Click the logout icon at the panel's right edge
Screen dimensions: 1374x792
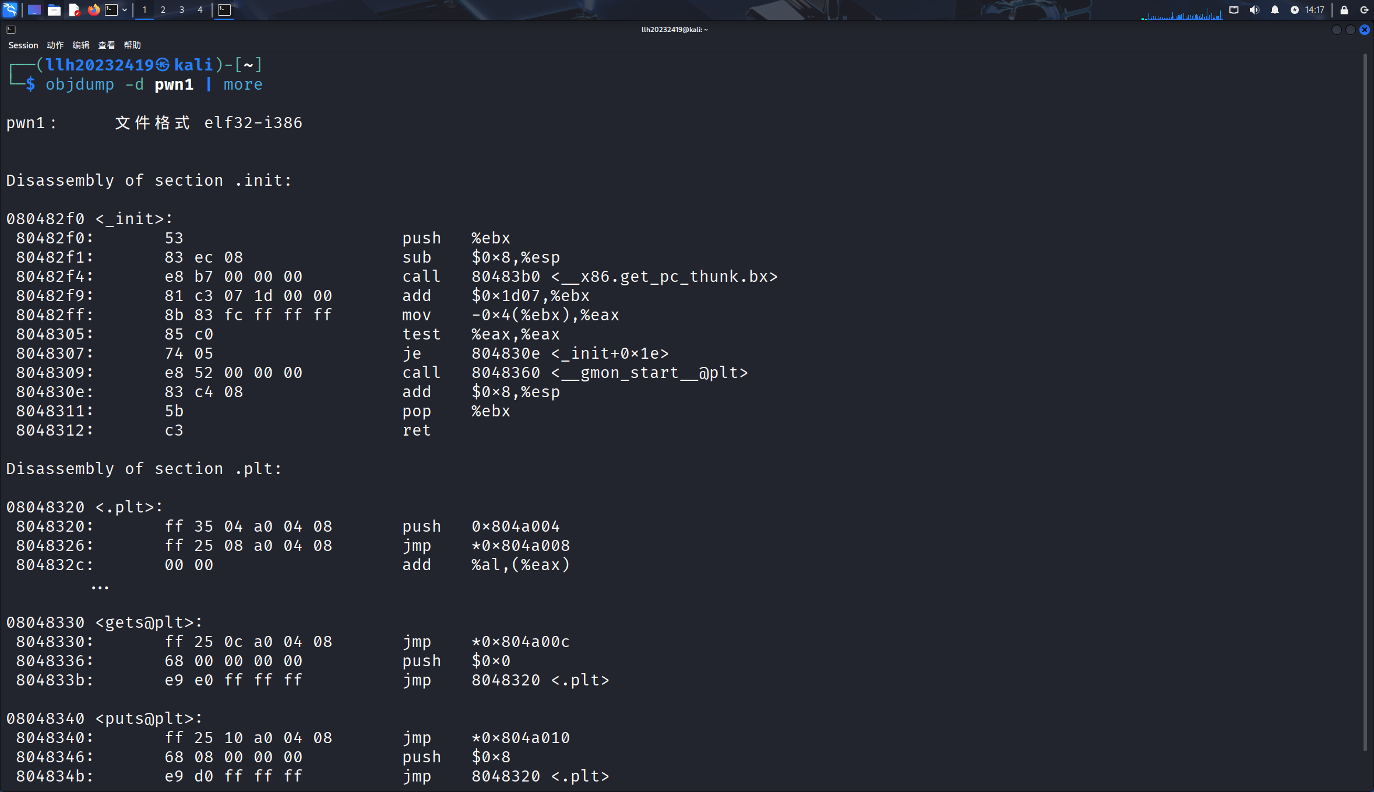pos(1364,10)
